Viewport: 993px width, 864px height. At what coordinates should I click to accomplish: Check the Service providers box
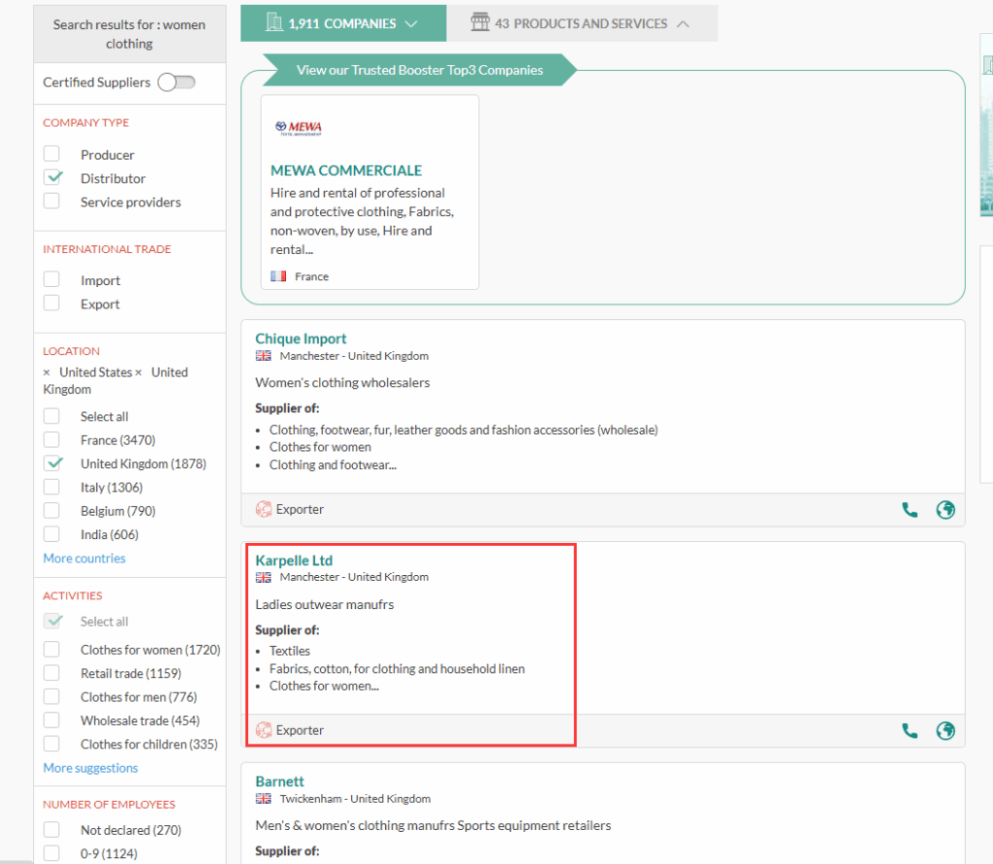click(x=51, y=201)
